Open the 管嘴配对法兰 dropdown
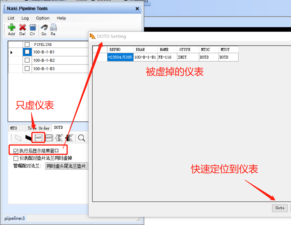The height and width of the screenshot is (225, 291). 66,166
